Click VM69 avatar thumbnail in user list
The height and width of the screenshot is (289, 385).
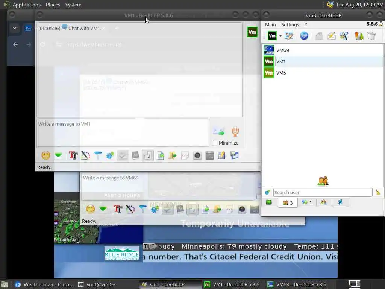pos(268,50)
